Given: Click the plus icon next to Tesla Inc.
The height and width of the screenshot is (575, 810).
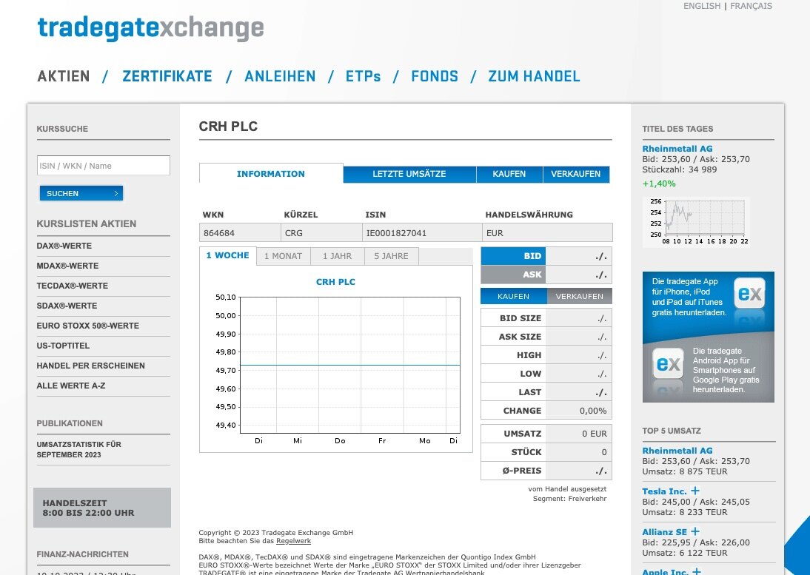Looking at the screenshot, I should pyautogui.click(x=695, y=491).
